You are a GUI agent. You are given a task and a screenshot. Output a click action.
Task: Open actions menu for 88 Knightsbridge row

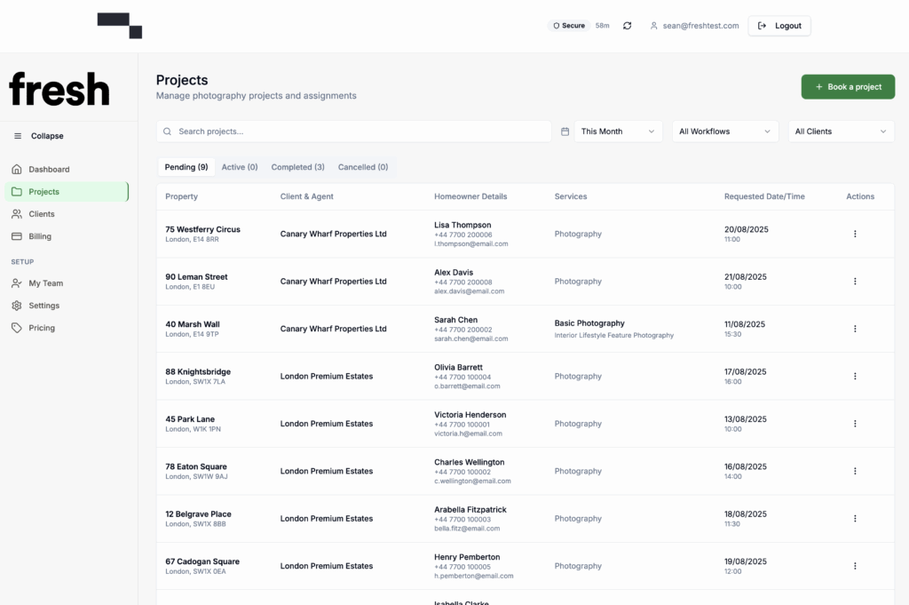tap(855, 377)
